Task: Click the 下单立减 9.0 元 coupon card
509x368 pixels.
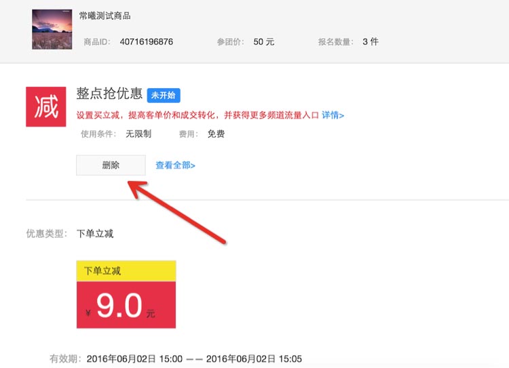Action: point(126,294)
